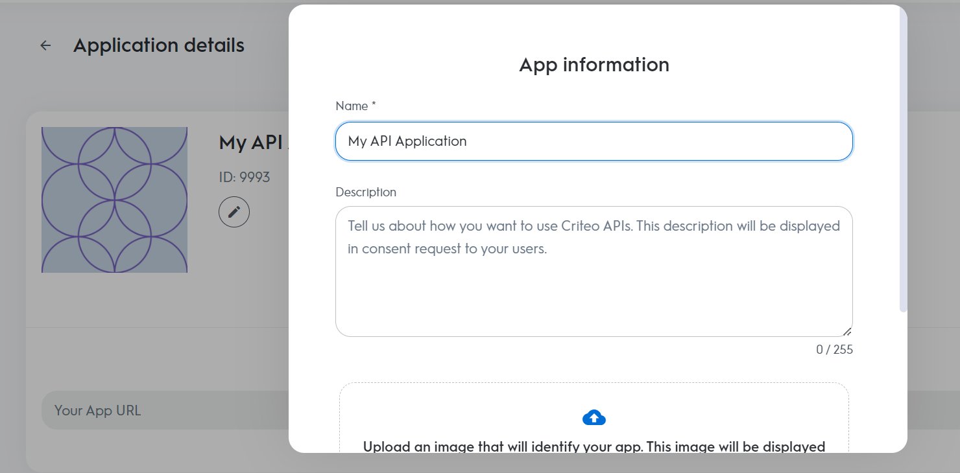Image resolution: width=960 pixels, height=473 pixels.
Task: Click the Name field containing My API Application
Action: pos(594,141)
